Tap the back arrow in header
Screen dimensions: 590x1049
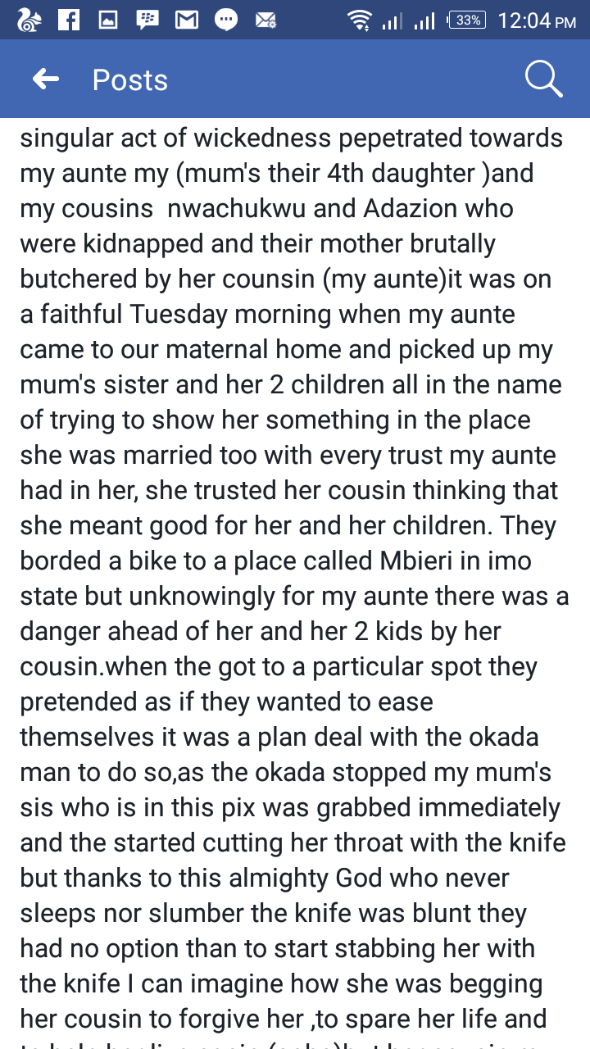point(46,79)
